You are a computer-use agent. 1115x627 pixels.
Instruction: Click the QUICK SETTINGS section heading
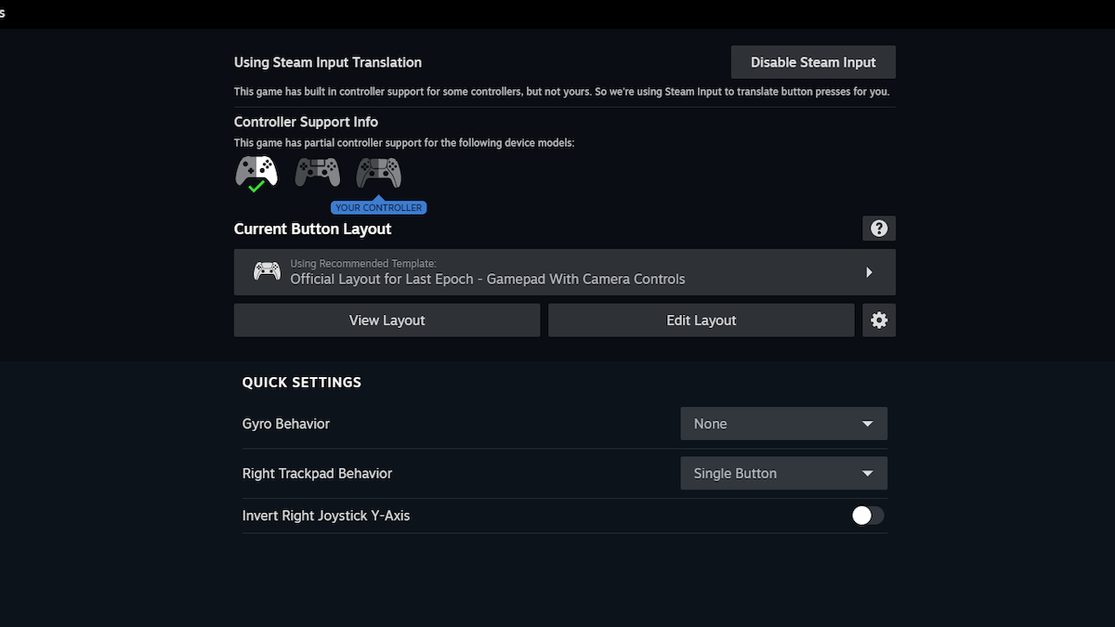click(302, 383)
